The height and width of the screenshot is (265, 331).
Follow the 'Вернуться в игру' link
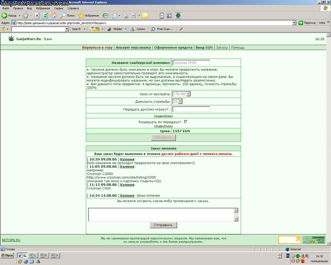[97, 48]
